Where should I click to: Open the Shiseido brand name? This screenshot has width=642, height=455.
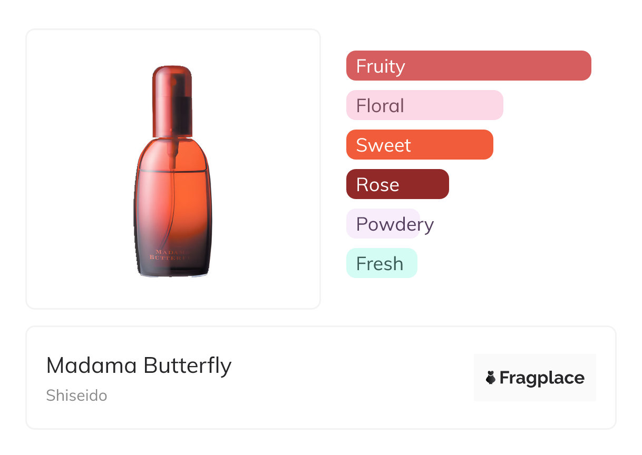76,395
